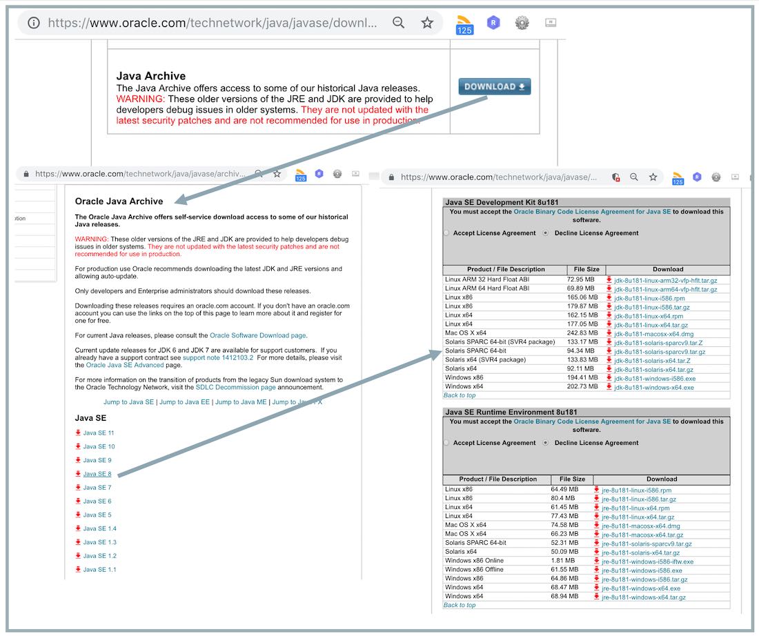Viewport: 759px width, 636px height.
Task: Decline License Agreement for Runtime Environment 8u181
Action: tap(546, 443)
